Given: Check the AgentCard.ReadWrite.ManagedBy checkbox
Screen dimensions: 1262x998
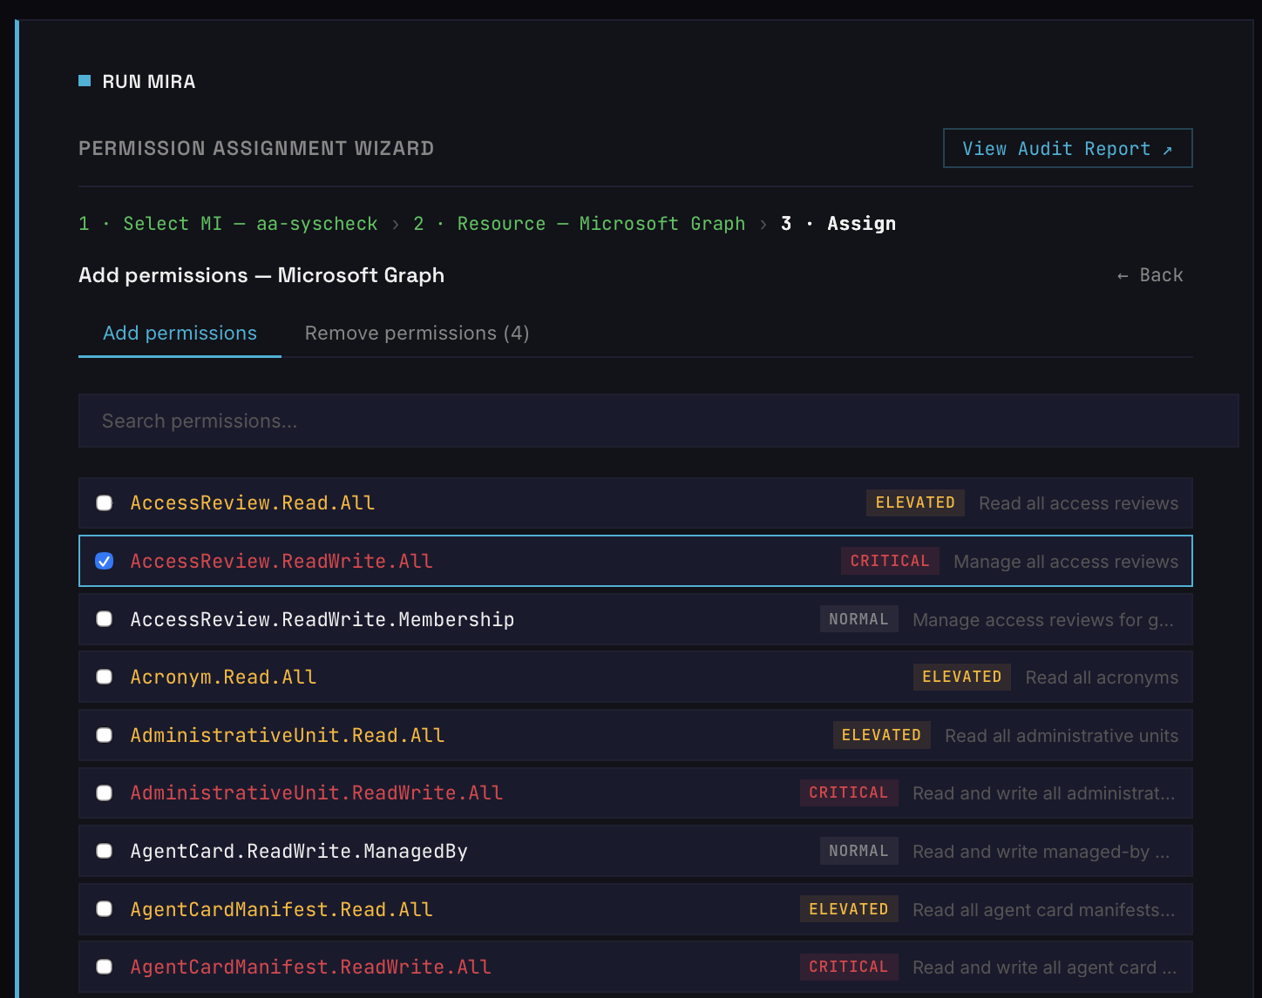Looking at the screenshot, I should (x=104, y=851).
